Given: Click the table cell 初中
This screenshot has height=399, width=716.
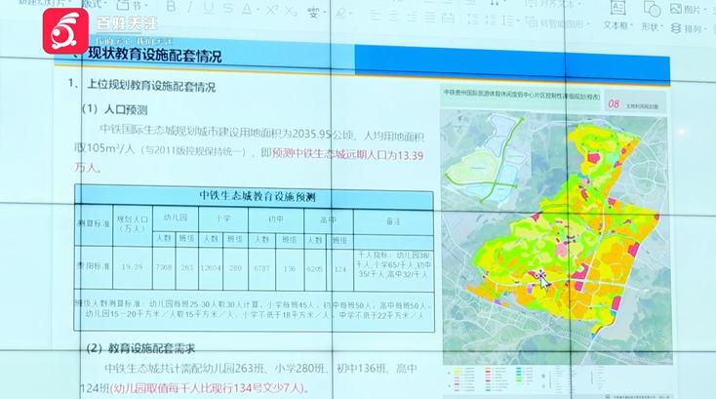Looking at the screenshot, I should pos(276,219).
